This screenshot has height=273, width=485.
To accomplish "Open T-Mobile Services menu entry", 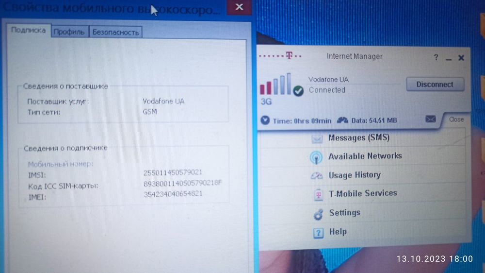I will (363, 194).
